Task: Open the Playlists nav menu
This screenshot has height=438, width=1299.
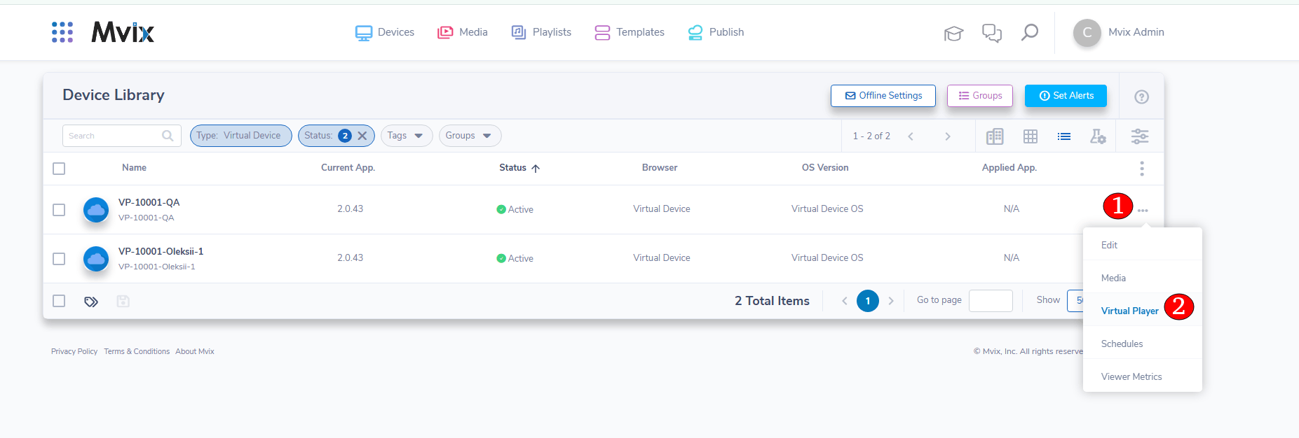Action: point(541,32)
